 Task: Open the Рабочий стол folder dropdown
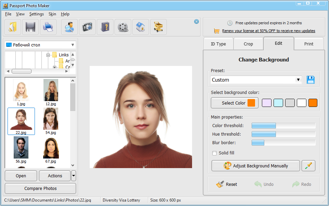pos(73,45)
